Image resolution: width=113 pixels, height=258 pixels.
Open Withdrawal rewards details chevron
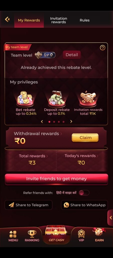(x=61, y=134)
